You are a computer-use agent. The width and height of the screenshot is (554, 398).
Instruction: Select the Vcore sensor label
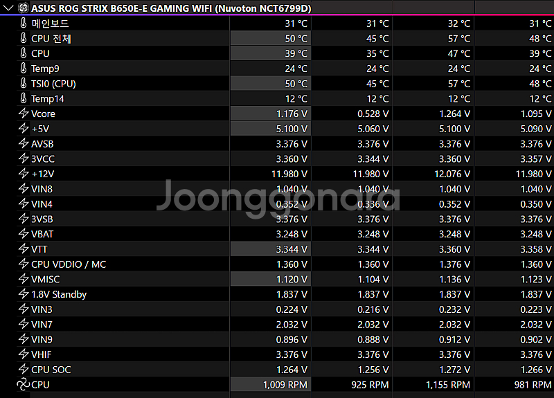[43, 114]
